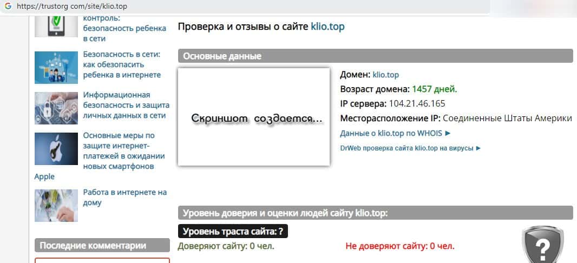Screen dimensions: 577x263
Task: Click the Google favicon in address bar
Action: click(7, 6)
